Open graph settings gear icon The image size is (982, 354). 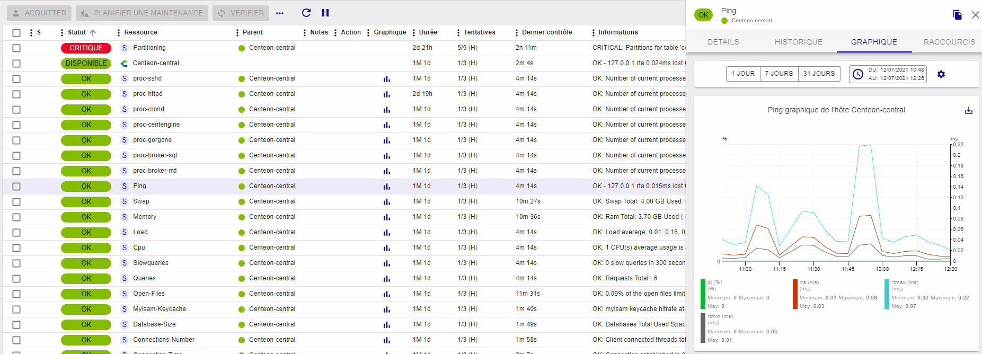click(x=941, y=74)
